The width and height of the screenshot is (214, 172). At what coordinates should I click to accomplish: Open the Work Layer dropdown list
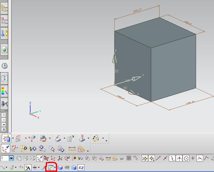[11, 158]
